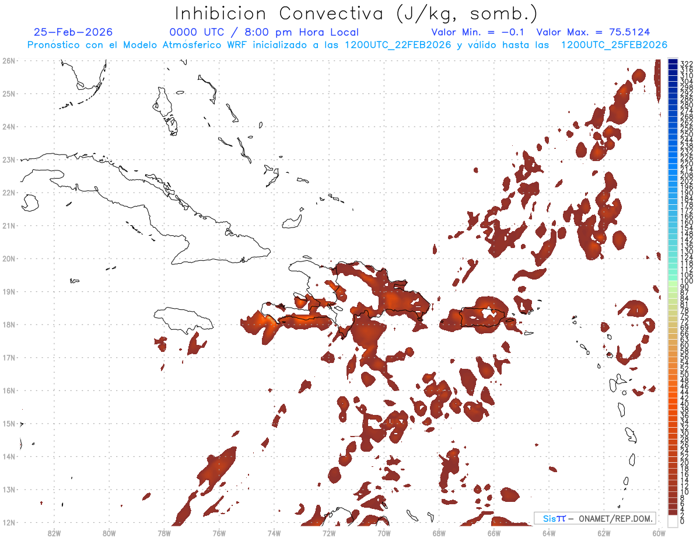Click the 60W longitude label
700x541 pixels.
[x=659, y=533]
